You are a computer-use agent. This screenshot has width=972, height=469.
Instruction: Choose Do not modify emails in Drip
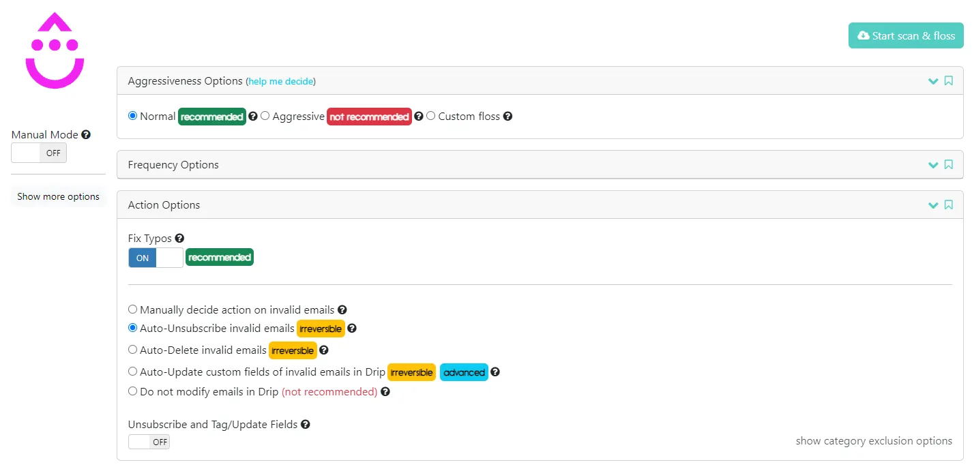[x=133, y=391]
